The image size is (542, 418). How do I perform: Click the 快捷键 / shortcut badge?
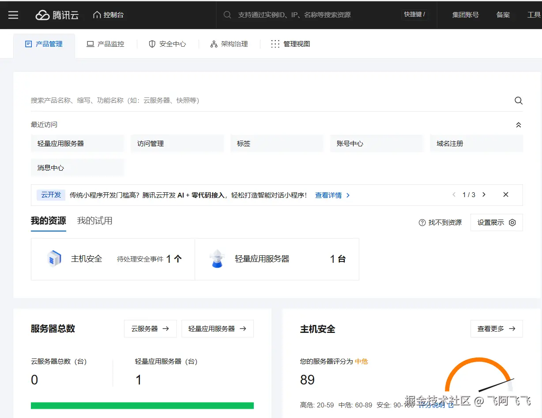tap(414, 15)
